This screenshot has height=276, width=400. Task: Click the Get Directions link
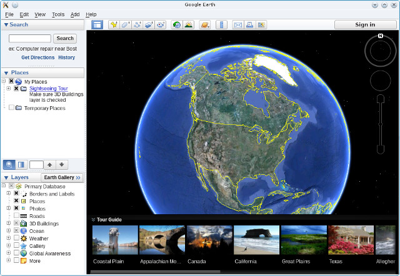click(x=37, y=57)
